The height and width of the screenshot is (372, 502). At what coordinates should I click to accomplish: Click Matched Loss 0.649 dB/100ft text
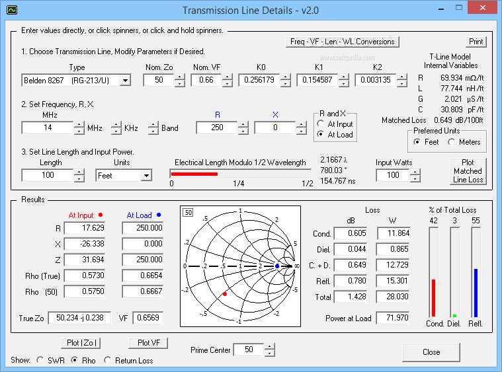(x=432, y=120)
